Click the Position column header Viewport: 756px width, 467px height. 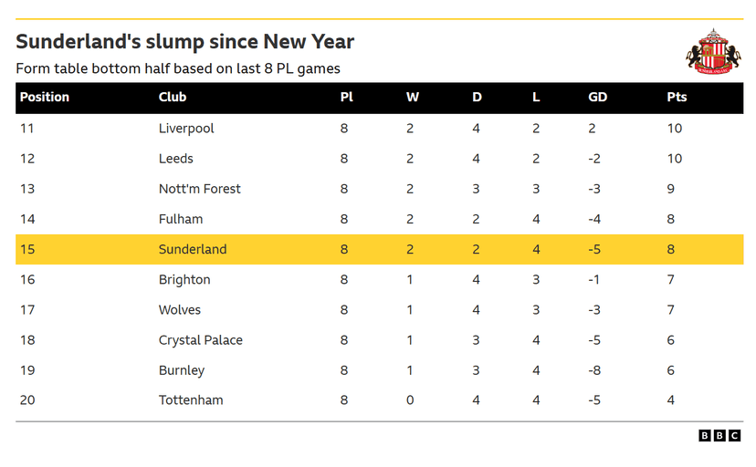pyautogui.click(x=45, y=97)
